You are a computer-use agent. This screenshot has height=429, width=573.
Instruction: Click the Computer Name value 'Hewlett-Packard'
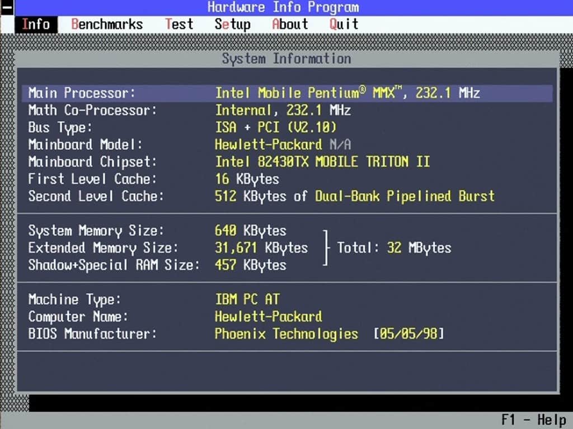[x=269, y=317]
